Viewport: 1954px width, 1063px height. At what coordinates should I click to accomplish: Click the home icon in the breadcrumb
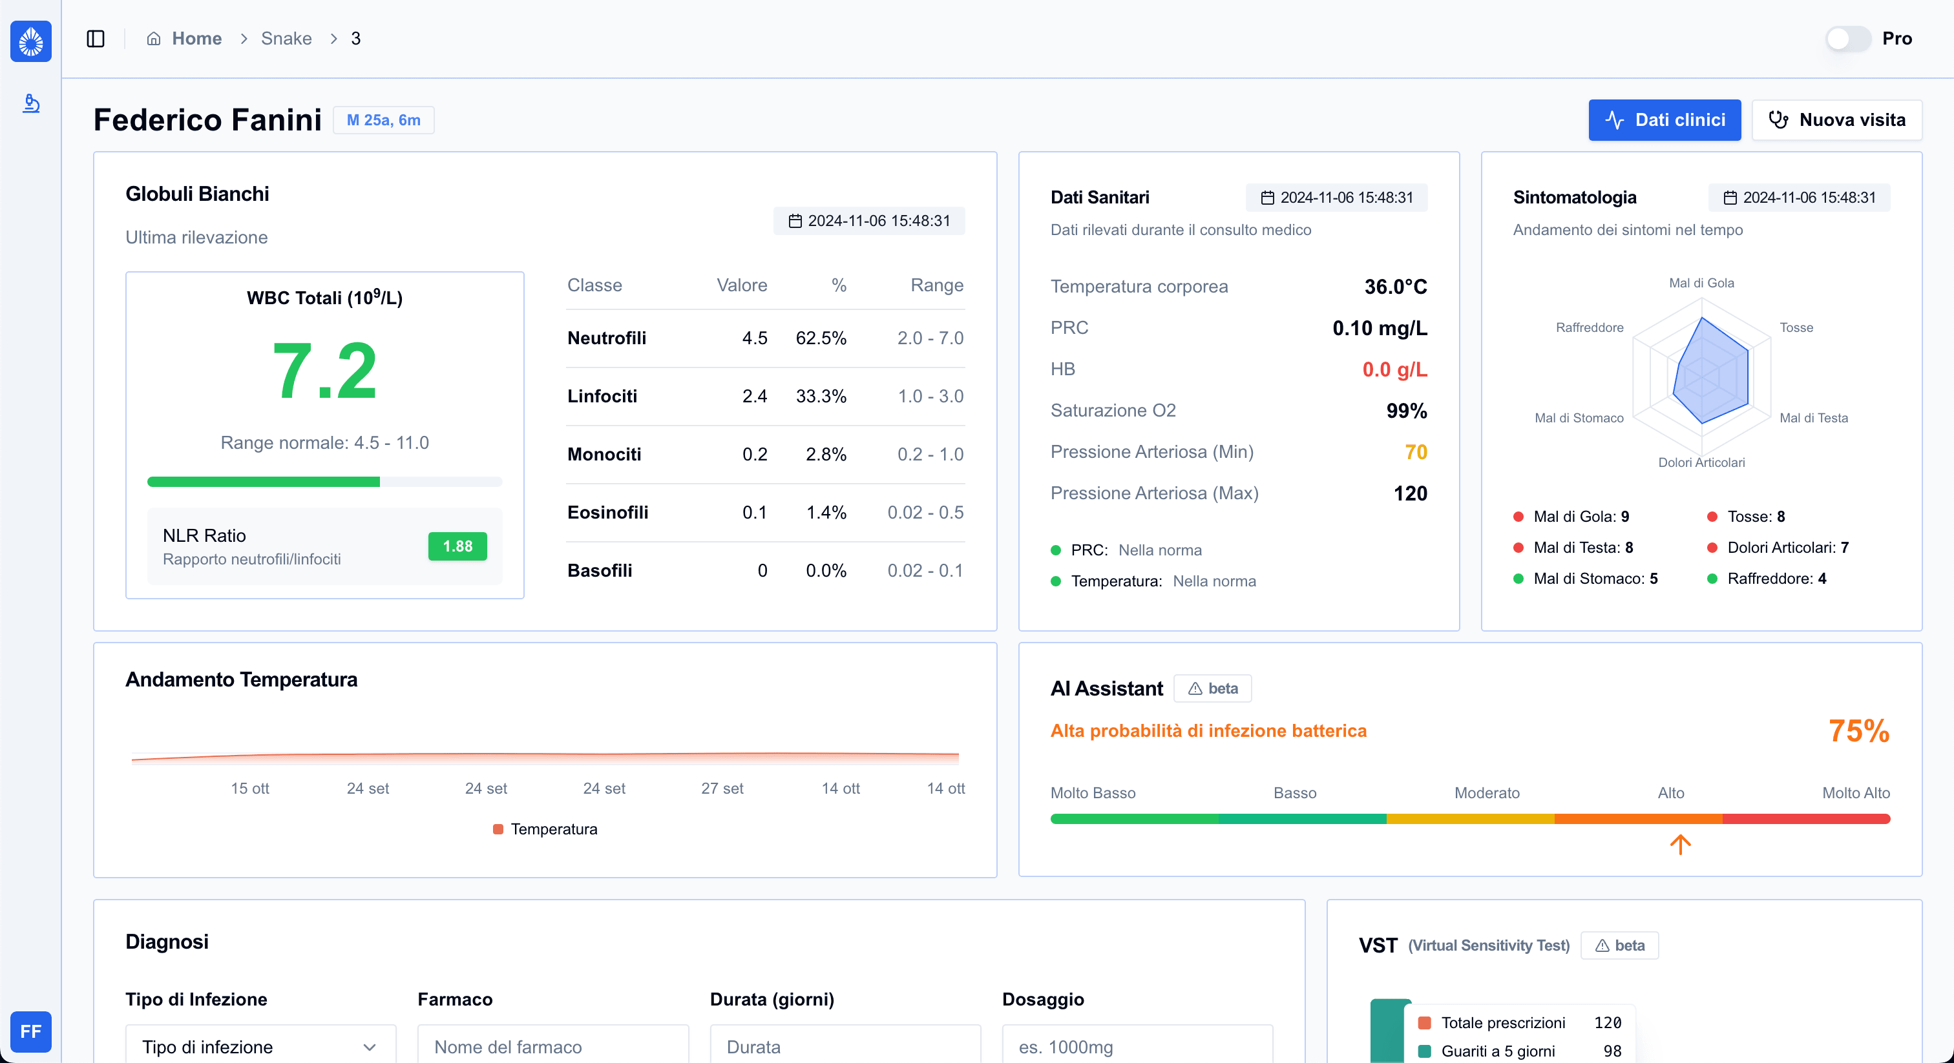tap(154, 38)
